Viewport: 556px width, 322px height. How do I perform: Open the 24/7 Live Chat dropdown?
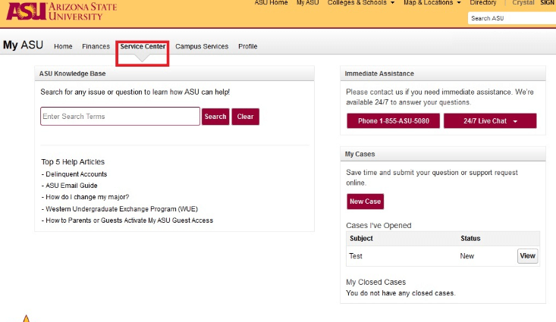coord(490,120)
